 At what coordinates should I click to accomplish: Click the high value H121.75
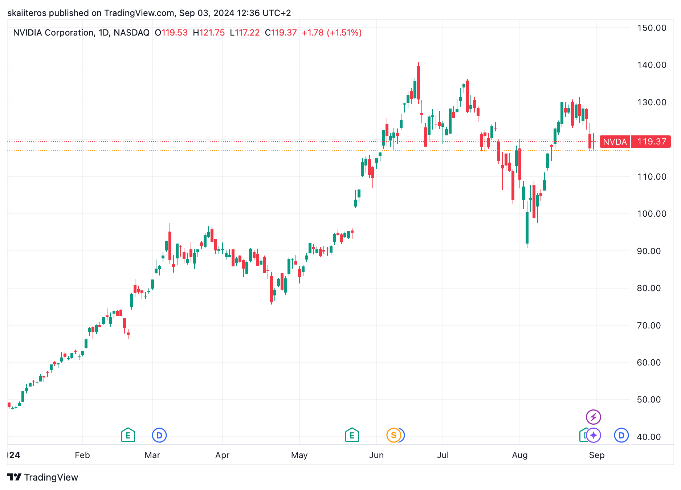coord(209,33)
